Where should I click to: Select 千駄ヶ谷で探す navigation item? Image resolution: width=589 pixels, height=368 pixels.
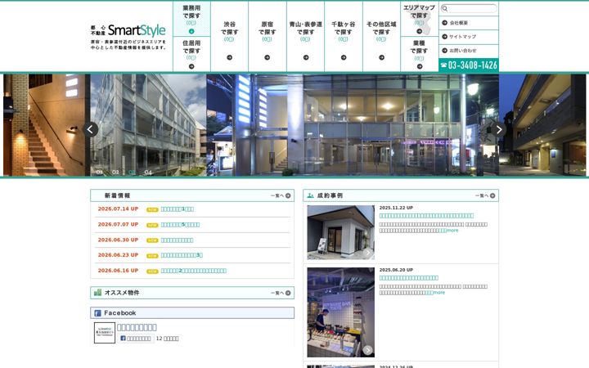(x=344, y=37)
